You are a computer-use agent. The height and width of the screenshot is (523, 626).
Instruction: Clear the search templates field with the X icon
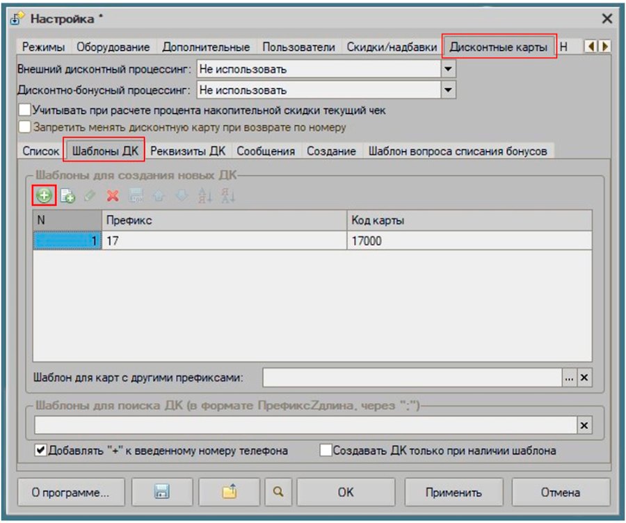click(x=584, y=425)
